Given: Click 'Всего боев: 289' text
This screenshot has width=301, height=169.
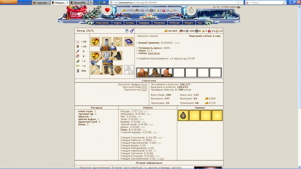Looking at the screenshot, I should click(x=161, y=95).
